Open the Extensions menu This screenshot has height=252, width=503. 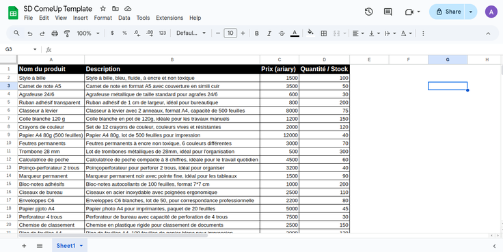(169, 18)
